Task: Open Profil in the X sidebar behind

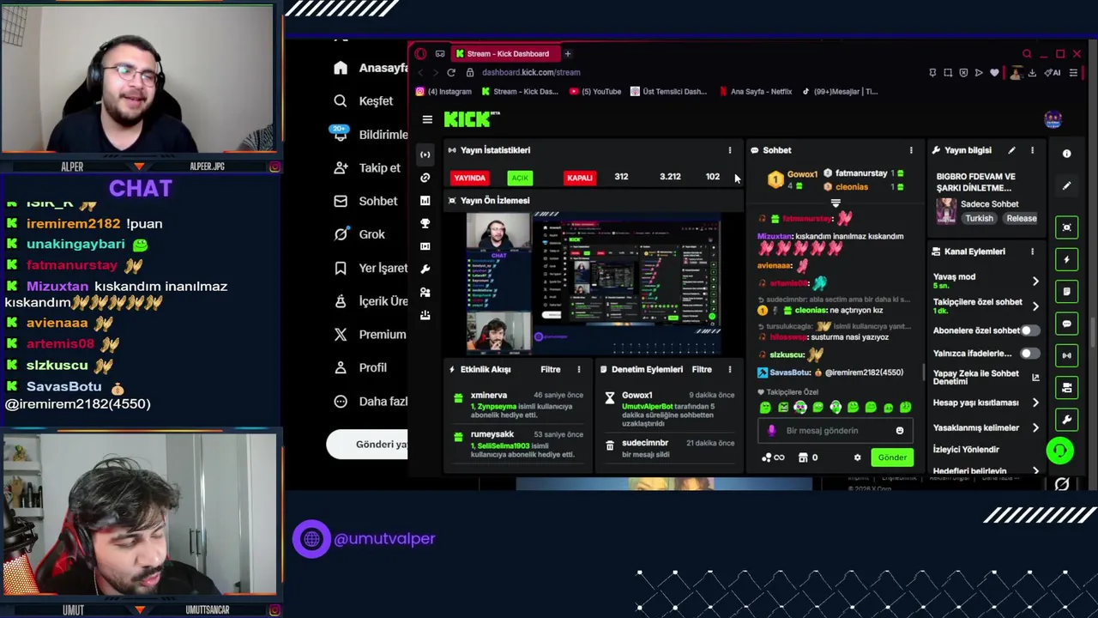Action: [361, 367]
